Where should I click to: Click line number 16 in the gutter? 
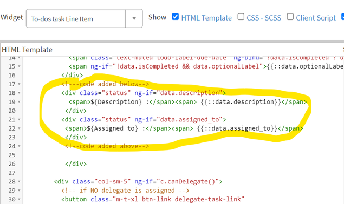tap(12, 75)
